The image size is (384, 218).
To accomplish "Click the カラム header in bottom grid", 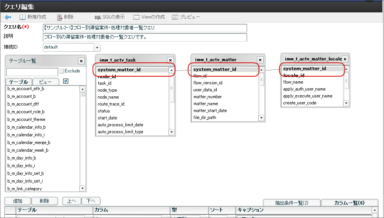I will 131,210.
